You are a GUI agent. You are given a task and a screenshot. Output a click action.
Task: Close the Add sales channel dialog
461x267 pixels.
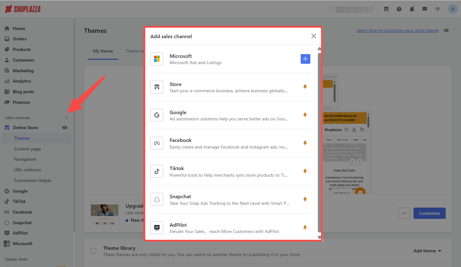(314, 36)
